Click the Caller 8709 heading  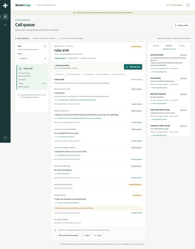point(62,50)
